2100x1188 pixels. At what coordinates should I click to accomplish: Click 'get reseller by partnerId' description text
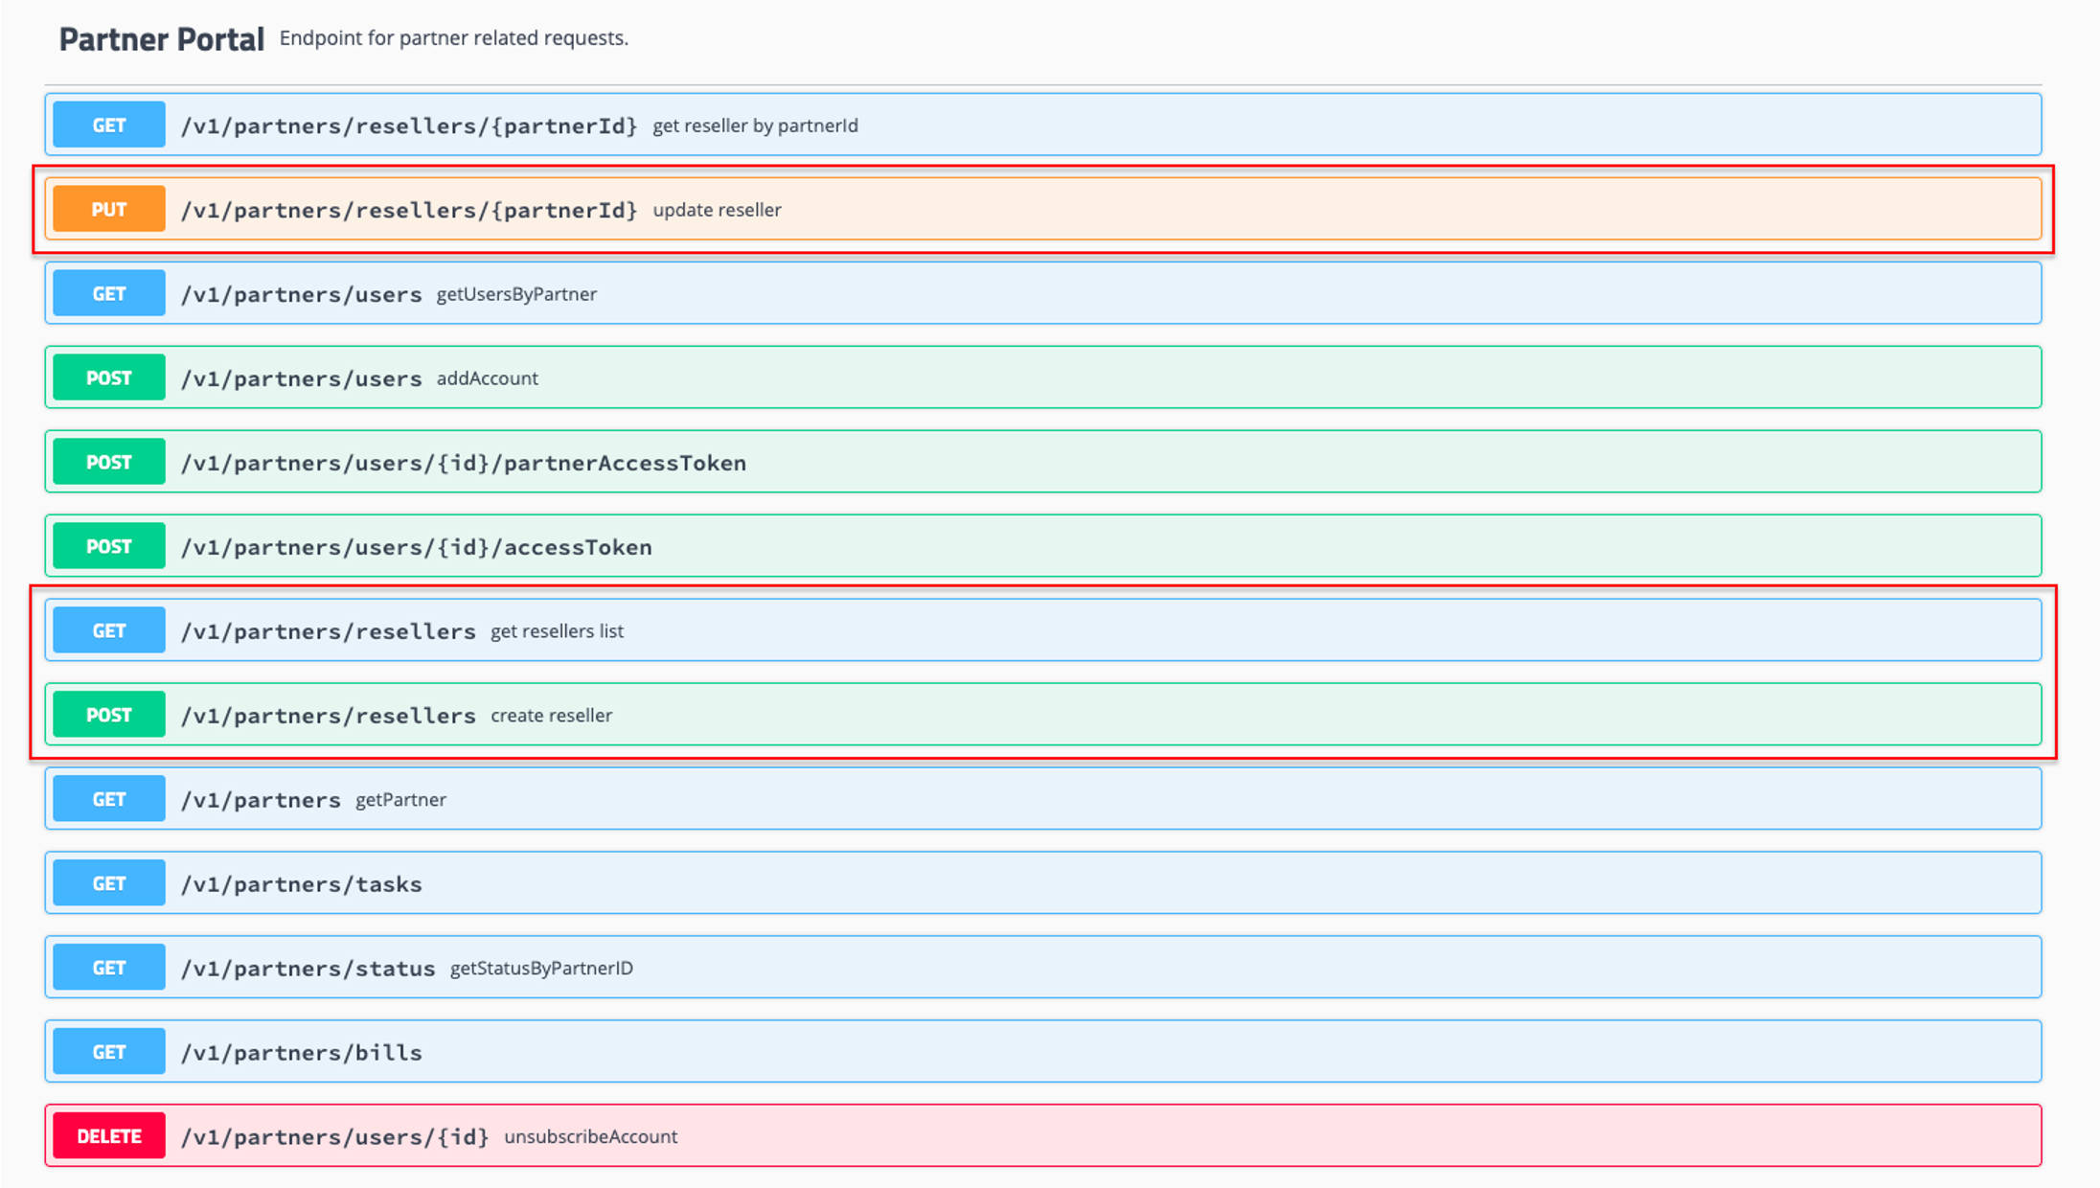[756, 126]
